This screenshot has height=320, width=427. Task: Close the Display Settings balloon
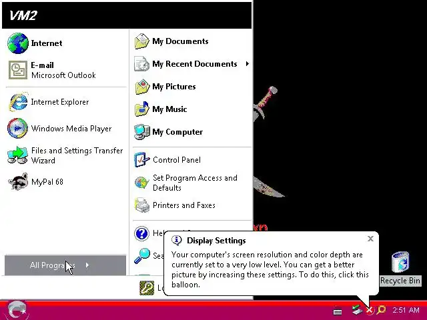[x=370, y=239]
